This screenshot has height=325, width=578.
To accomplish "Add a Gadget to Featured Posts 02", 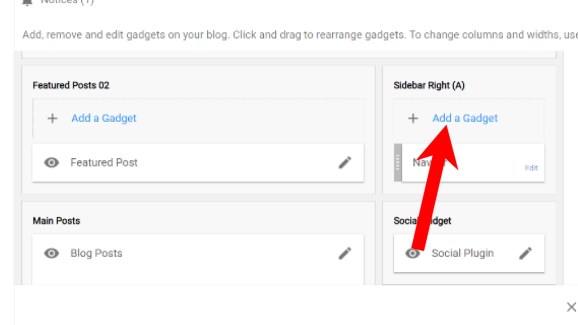I will [x=103, y=118].
